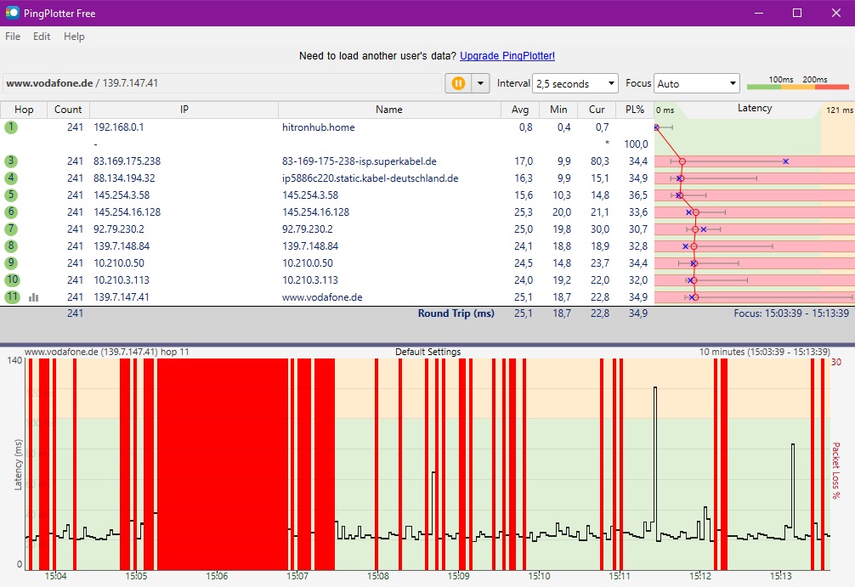Follow the Upgrade PingPlotter! link
This screenshot has height=587, width=855.
pyautogui.click(x=507, y=56)
